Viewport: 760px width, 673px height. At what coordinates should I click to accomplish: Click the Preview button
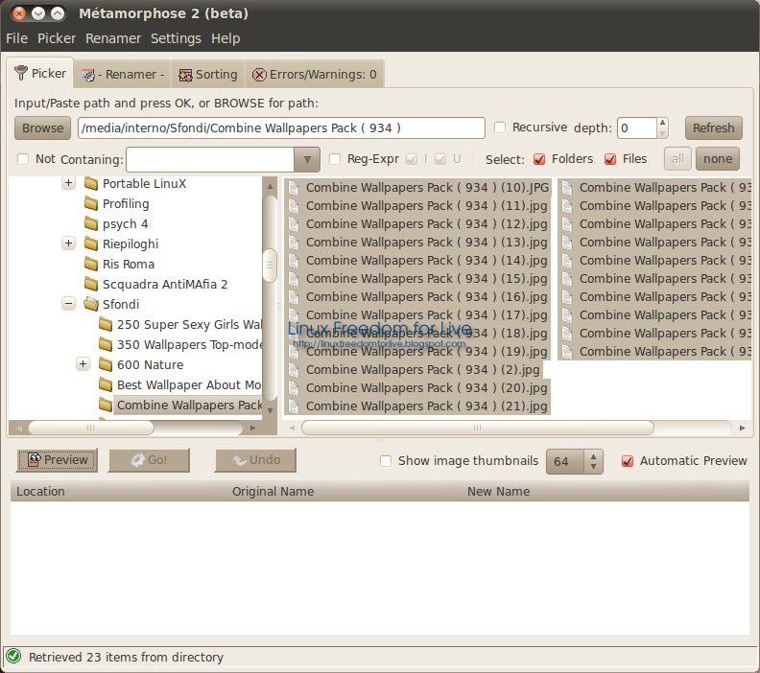tap(58, 460)
